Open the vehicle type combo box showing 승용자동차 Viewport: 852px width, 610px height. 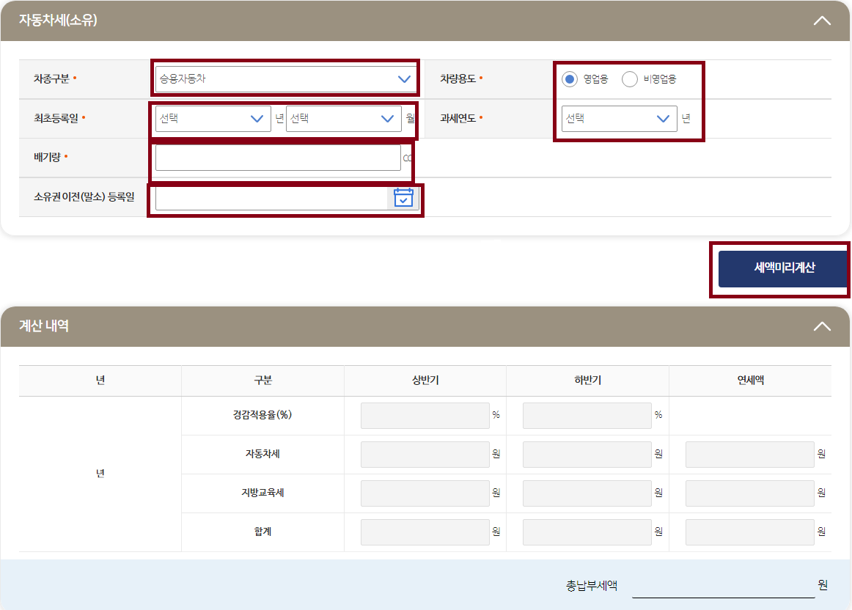pyautogui.click(x=285, y=77)
